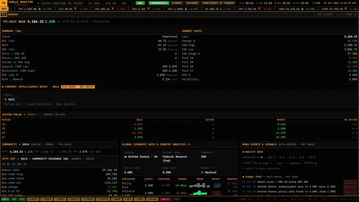Select W1 wheat quote in ticker strip
This screenshot has width=359, height=202.
(218, 9)
